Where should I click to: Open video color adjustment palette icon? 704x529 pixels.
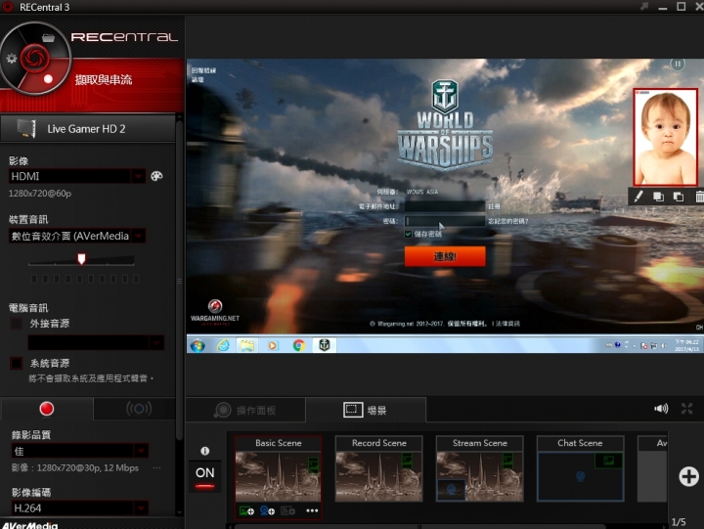click(156, 176)
